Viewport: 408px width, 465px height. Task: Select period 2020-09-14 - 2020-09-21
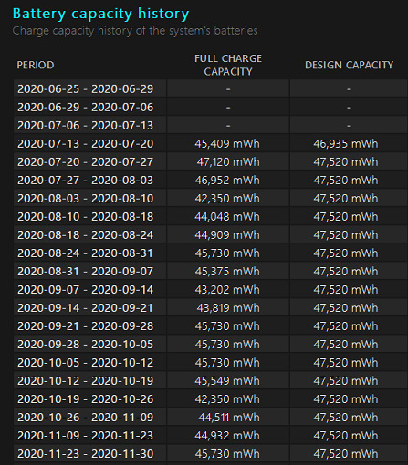[x=86, y=308]
